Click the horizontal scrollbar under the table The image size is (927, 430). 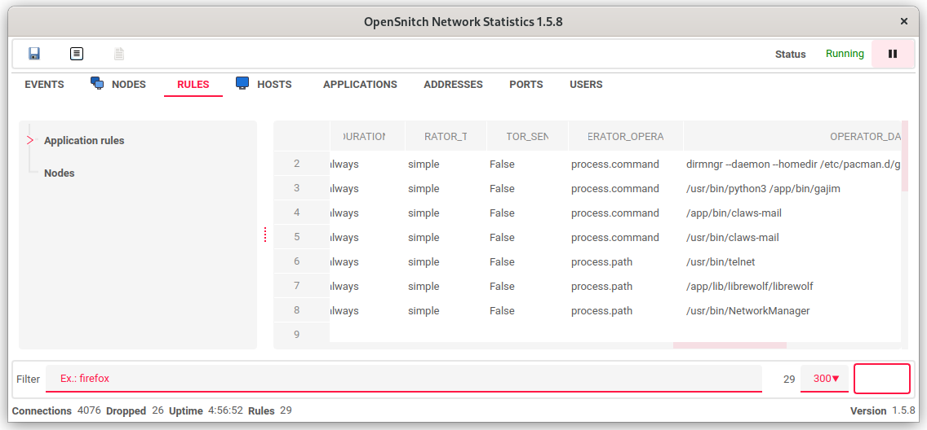pyautogui.click(x=730, y=345)
